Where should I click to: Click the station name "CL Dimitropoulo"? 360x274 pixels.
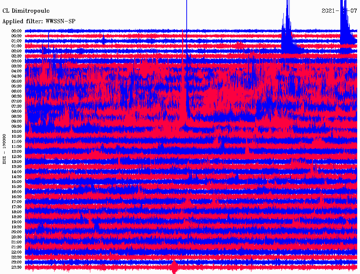[26, 11]
